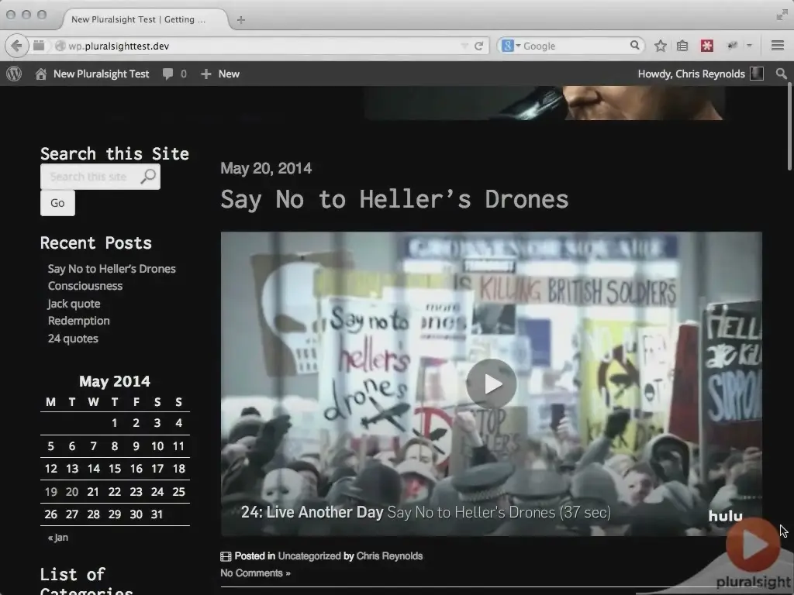Screen dimensions: 794x595
Task: Open a new browser tab with plus
Action: (241, 19)
